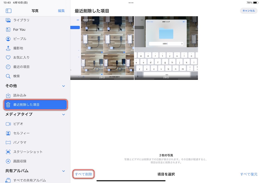Screen dimensions: 262x183
Task: Tap the 2枚の写真 count text
Action: (166, 155)
